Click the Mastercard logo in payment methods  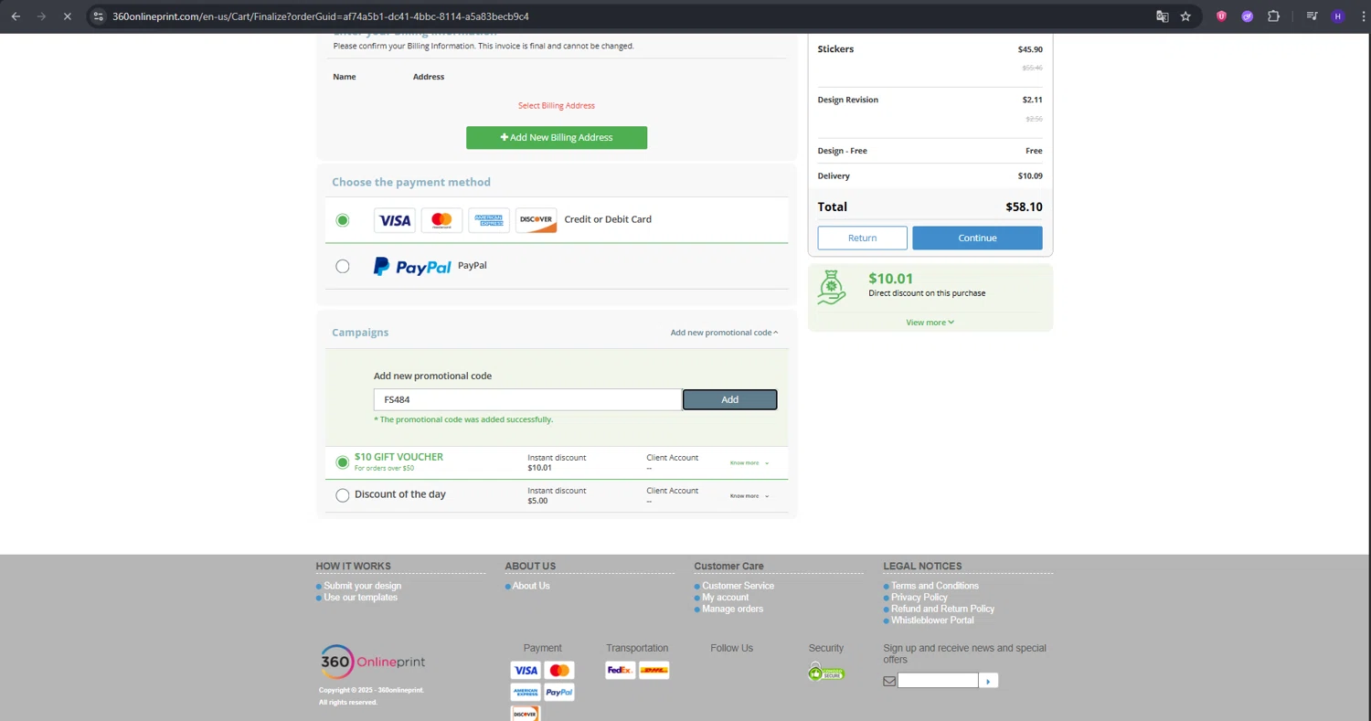pos(441,220)
